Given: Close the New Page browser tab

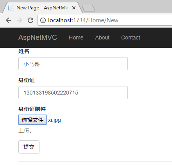Looking at the screenshot, I should coord(74,8).
